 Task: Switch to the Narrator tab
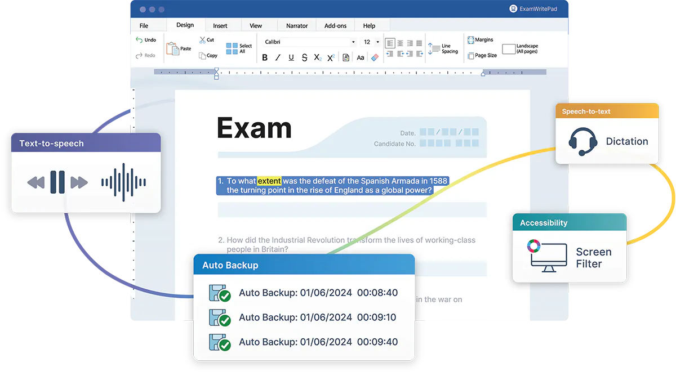(x=297, y=26)
